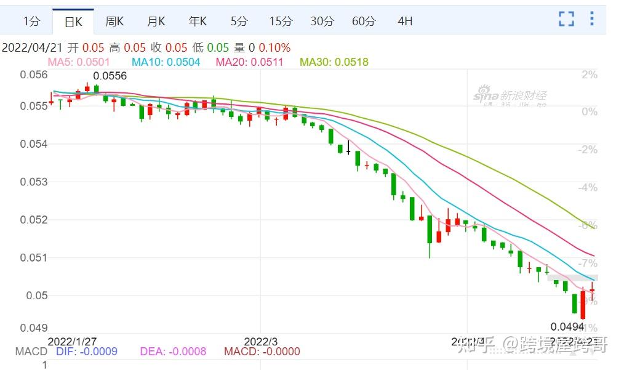Click the 0.0494 low price label

(567, 327)
